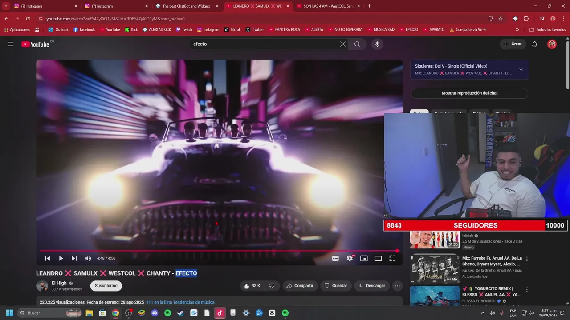Like the video with 33 K likes
Viewport: 570px width, 320px height.
252,286
